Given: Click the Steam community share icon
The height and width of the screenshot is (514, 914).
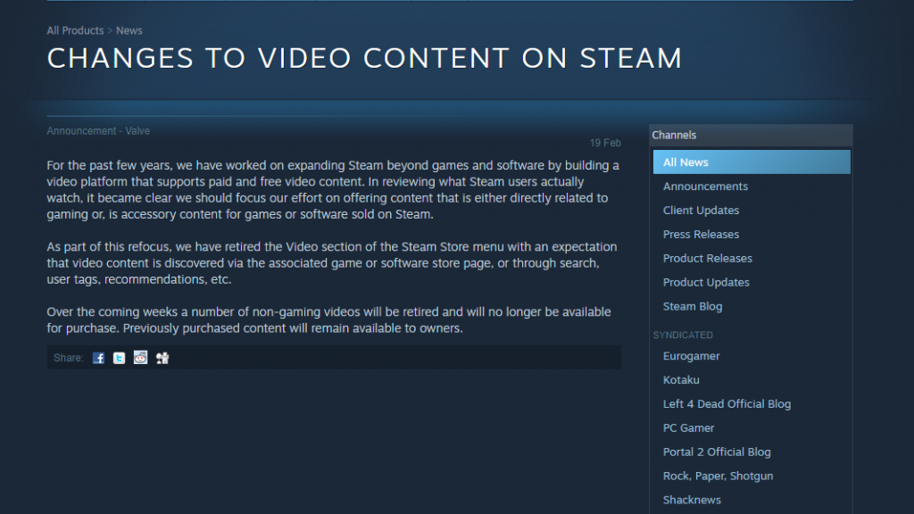Looking at the screenshot, I should click(x=162, y=358).
